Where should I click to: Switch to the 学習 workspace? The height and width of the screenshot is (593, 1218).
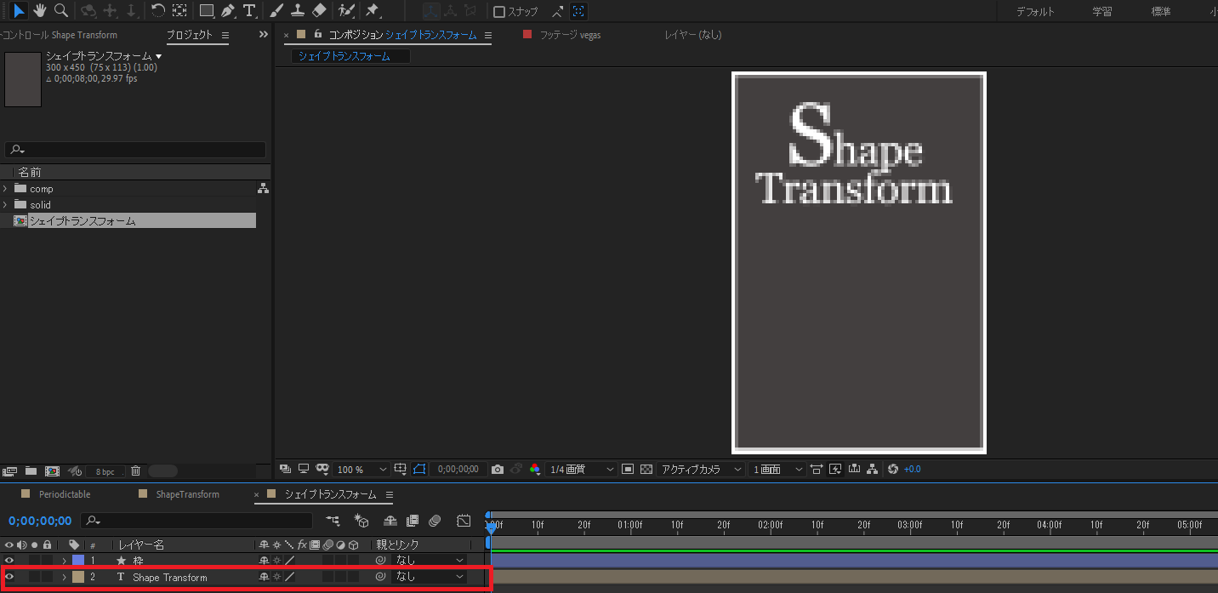1102,12
